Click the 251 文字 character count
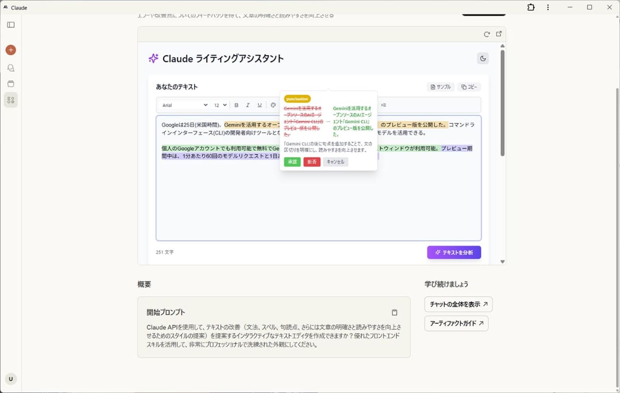The height and width of the screenshot is (393, 620). click(165, 252)
